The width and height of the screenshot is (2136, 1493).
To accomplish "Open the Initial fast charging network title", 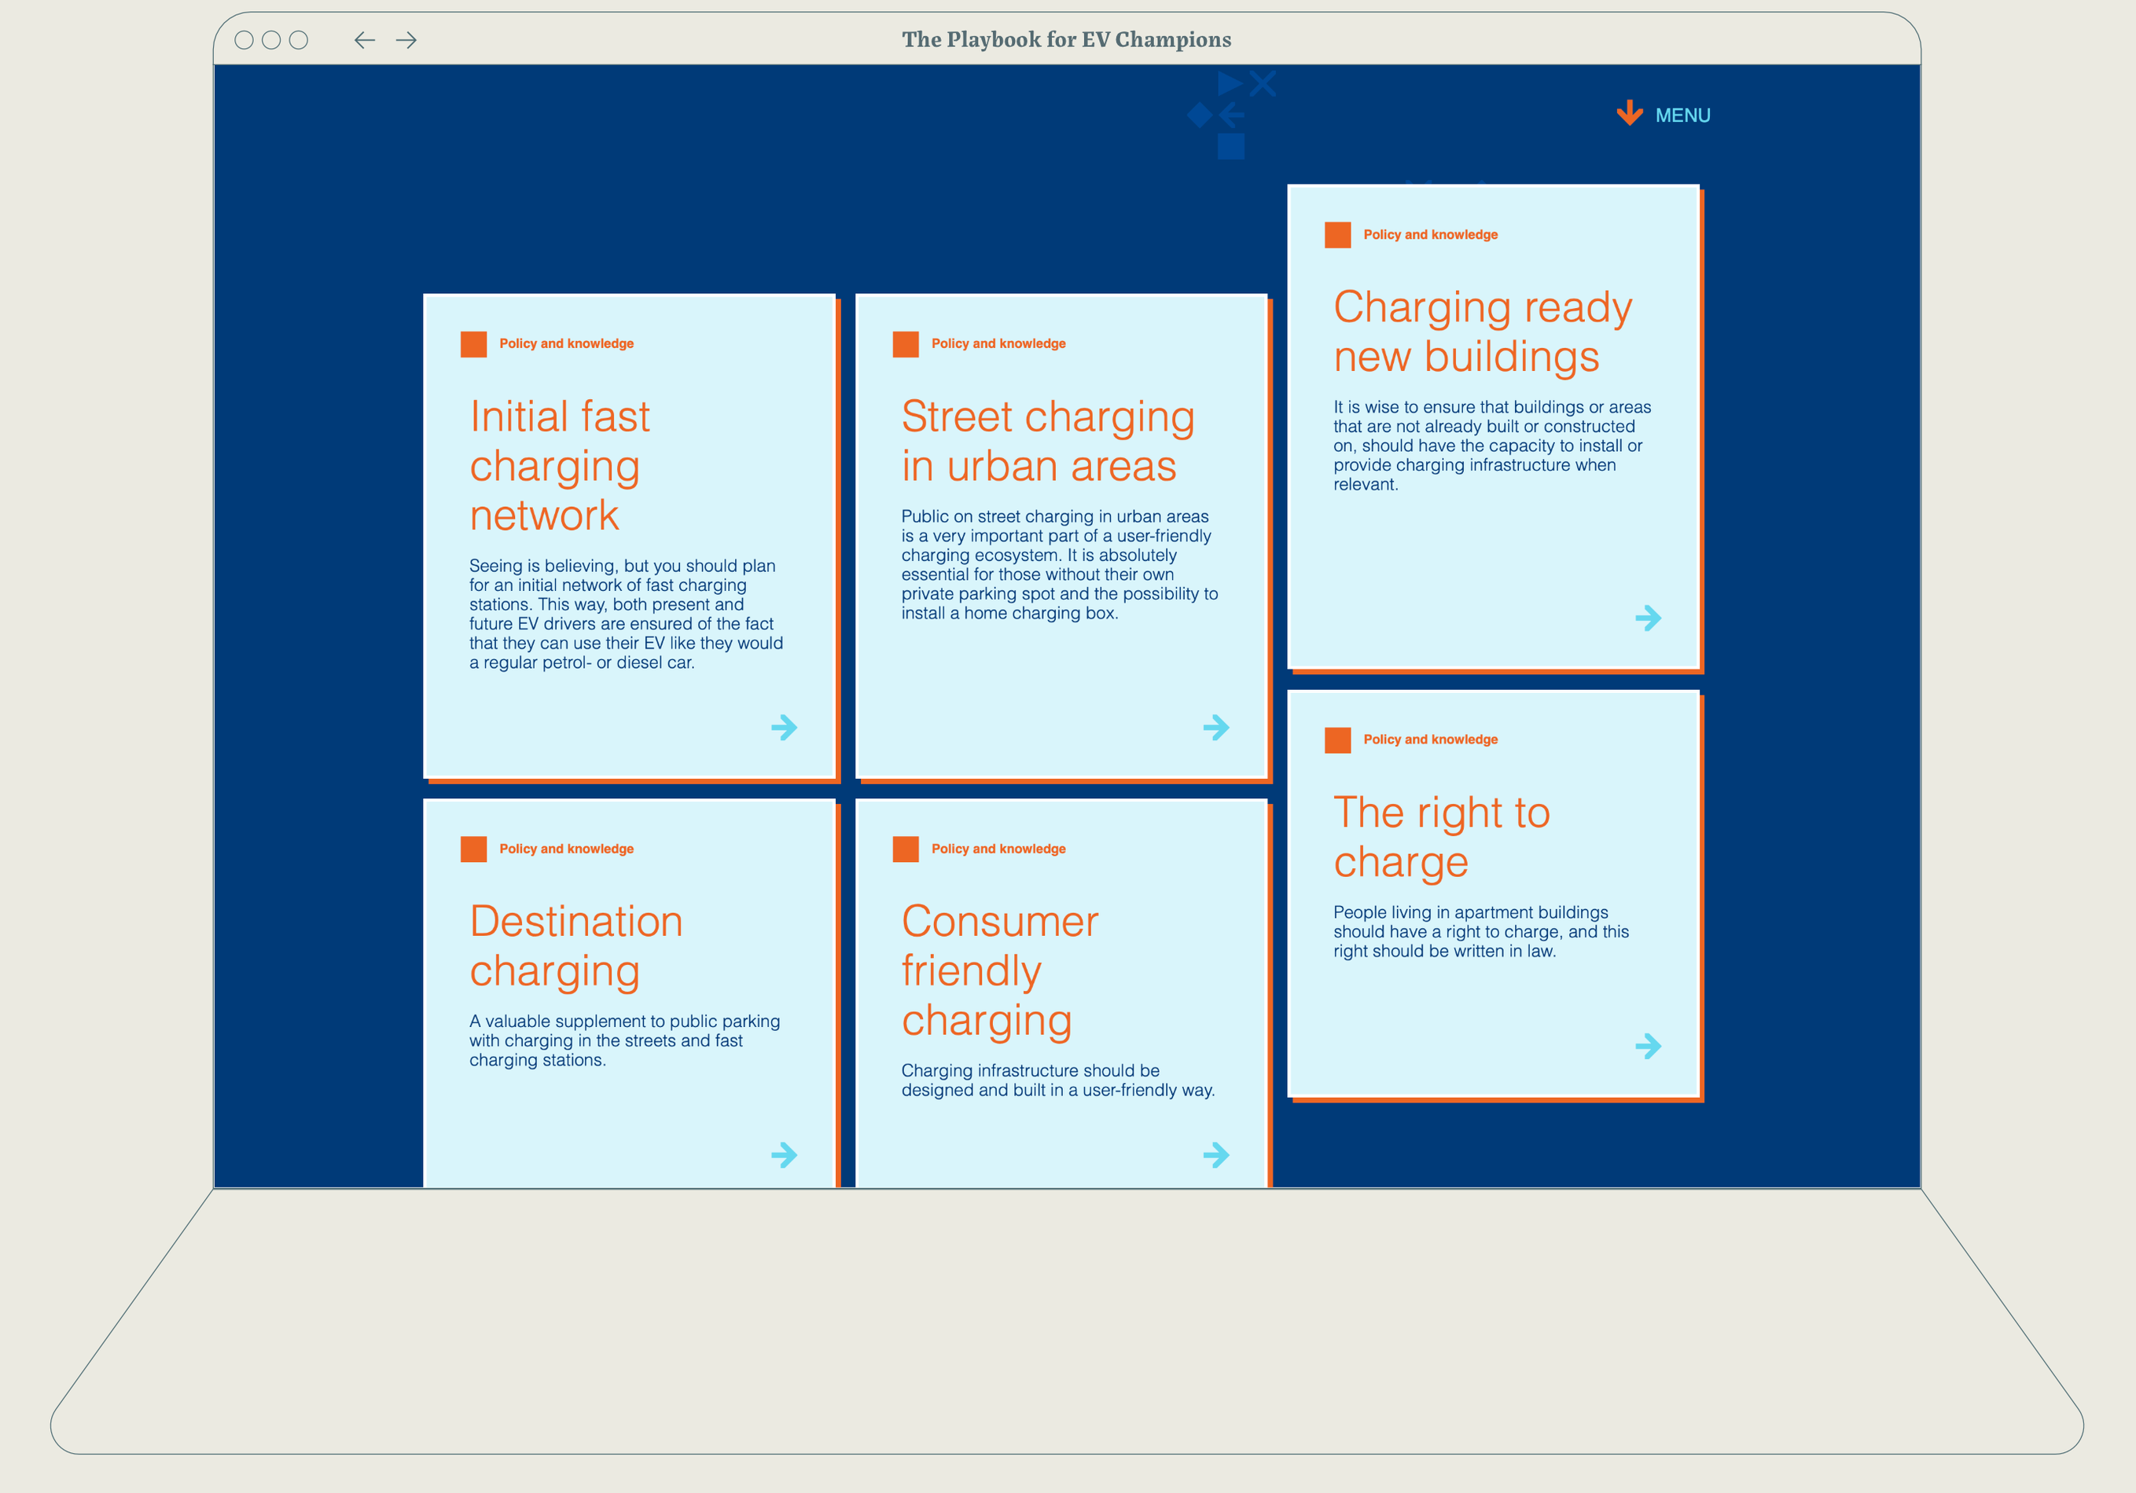I will tap(560, 466).
